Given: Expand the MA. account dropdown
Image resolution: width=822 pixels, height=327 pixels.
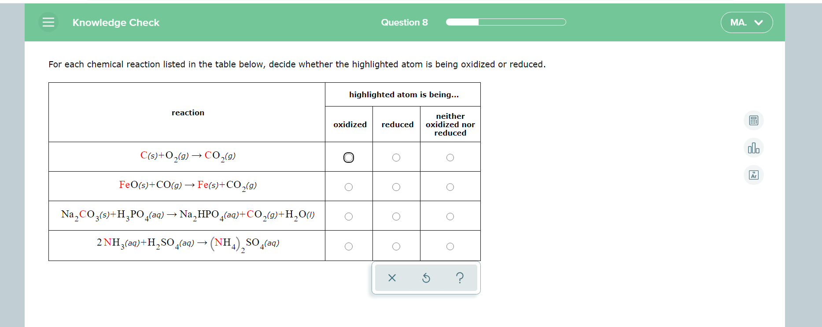Looking at the screenshot, I should 746,22.
